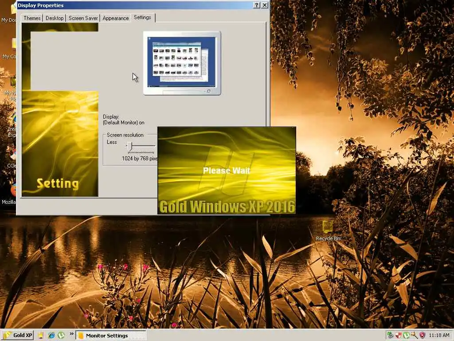The image size is (454, 341).
Task: Go to the Screen Saver tab
Action: [x=83, y=18]
